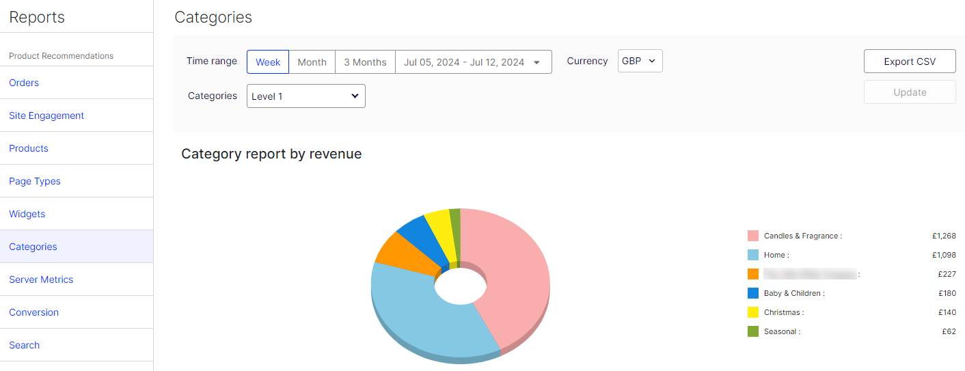Expand the GBP currency dropdown

pos(640,61)
